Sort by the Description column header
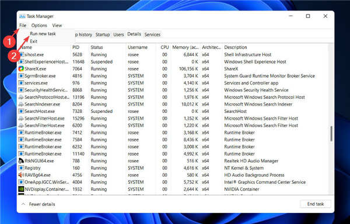 pyautogui.click(x=236, y=47)
